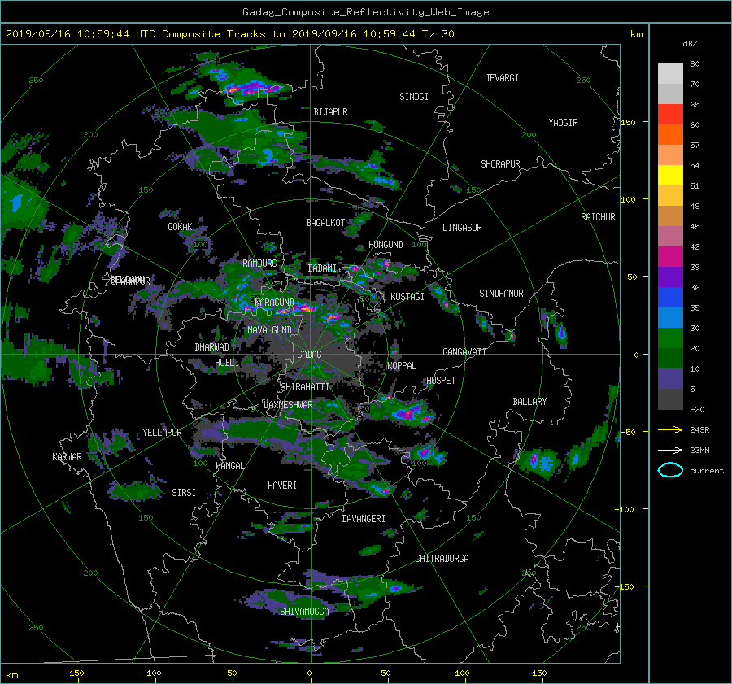
Task: Click the GOKAK city label
Action: point(181,227)
